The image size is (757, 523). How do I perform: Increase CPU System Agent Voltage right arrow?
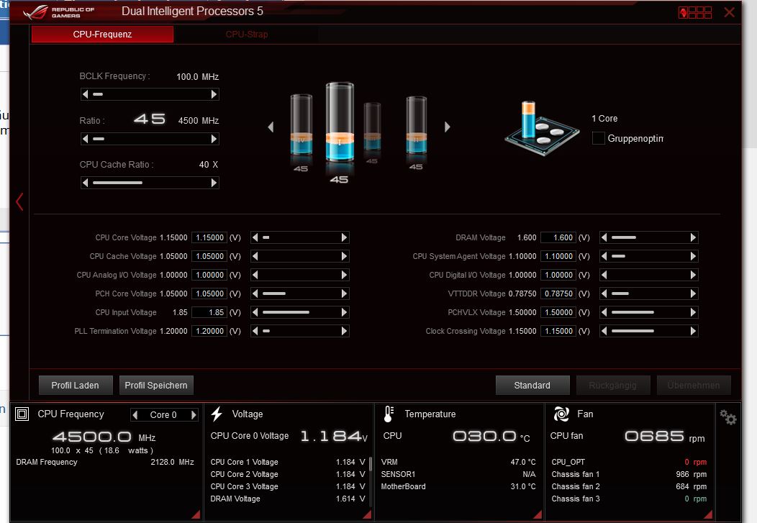click(693, 256)
